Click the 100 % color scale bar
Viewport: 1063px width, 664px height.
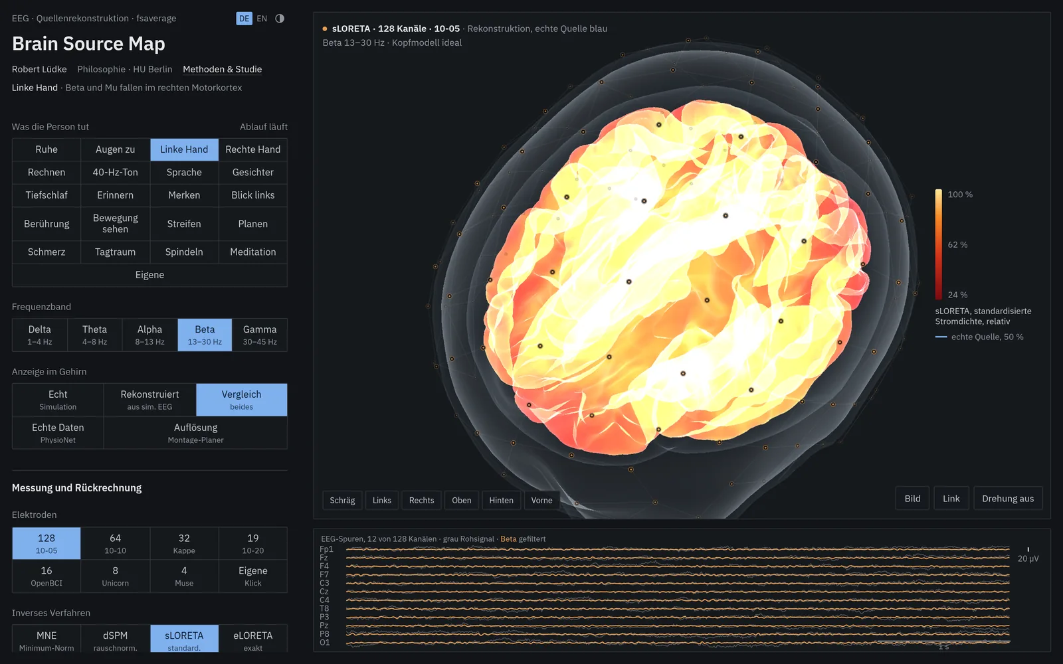pyautogui.click(x=939, y=244)
